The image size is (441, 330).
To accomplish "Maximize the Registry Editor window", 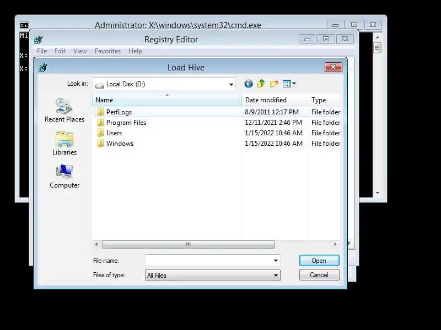I will pos(326,39).
